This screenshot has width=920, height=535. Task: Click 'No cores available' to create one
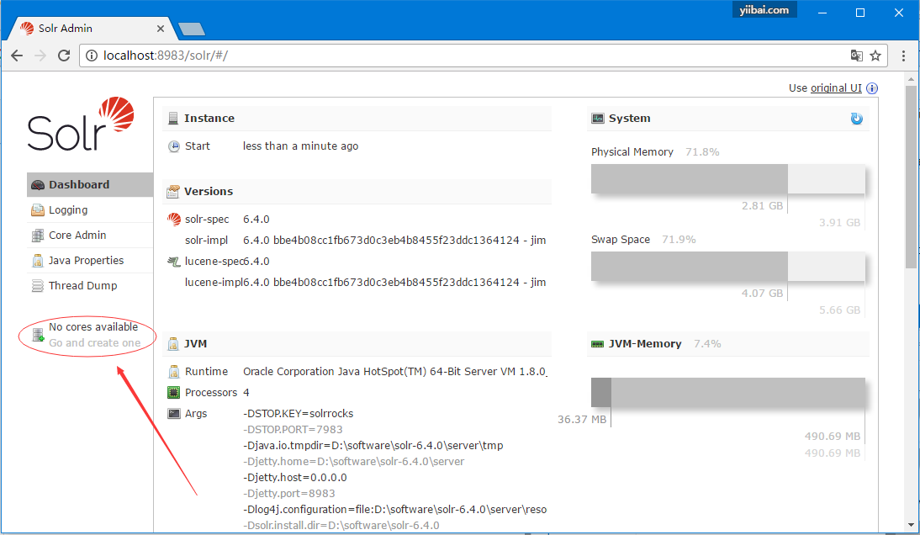[93, 327]
